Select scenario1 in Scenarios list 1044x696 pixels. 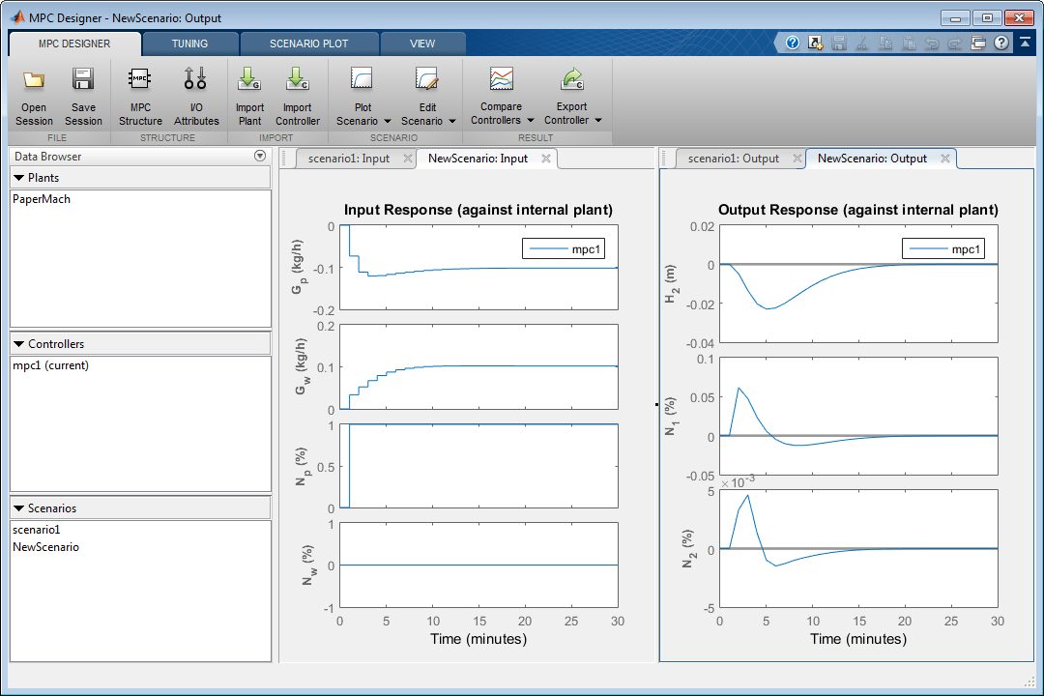pos(37,530)
